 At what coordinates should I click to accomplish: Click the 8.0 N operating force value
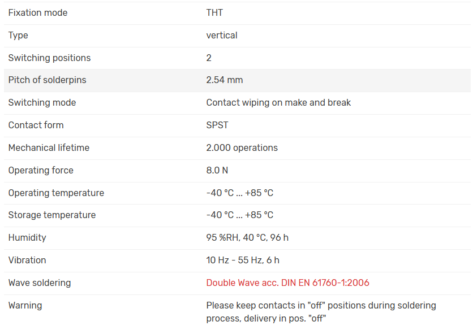217,170
